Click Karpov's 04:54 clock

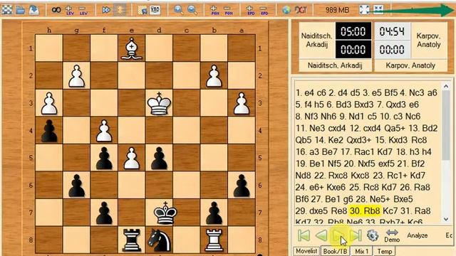pyautogui.click(x=392, y=31)
